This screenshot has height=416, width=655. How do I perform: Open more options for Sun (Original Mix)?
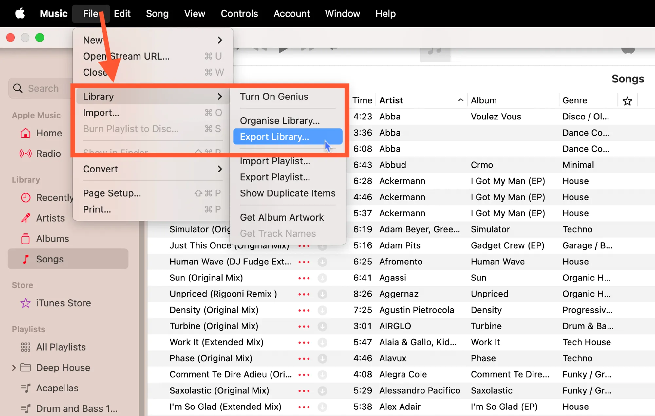304,278
